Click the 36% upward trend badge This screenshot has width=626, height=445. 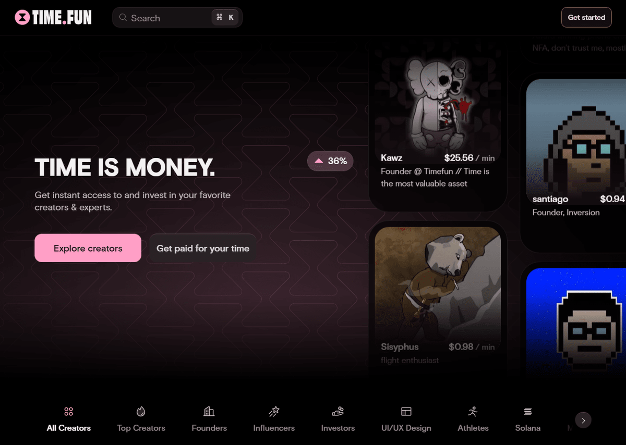tap(330, 161)
